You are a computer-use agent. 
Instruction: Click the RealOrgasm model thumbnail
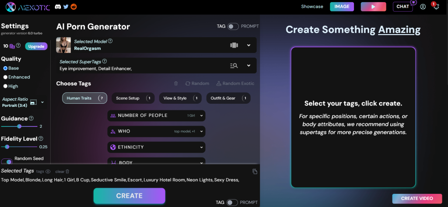pos(63,45)
